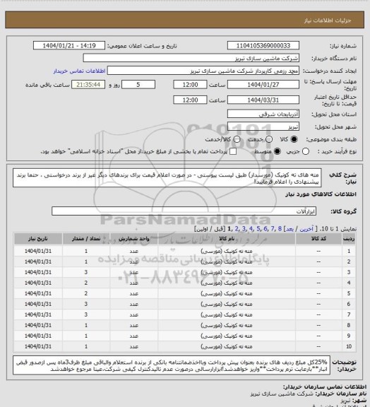Image resolution: width=370 pixels, height=407 pixels.
Task: Go to results page 4
Action: (251, 229)
